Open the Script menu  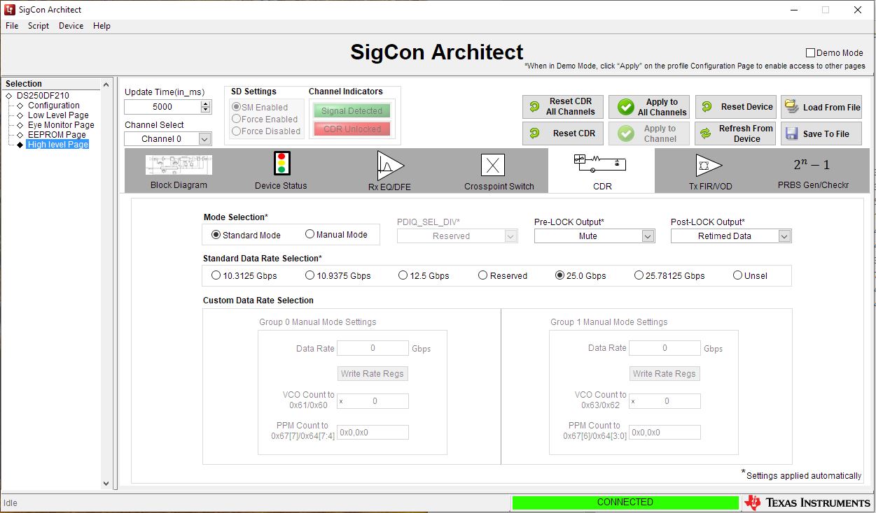coord(39,26)
